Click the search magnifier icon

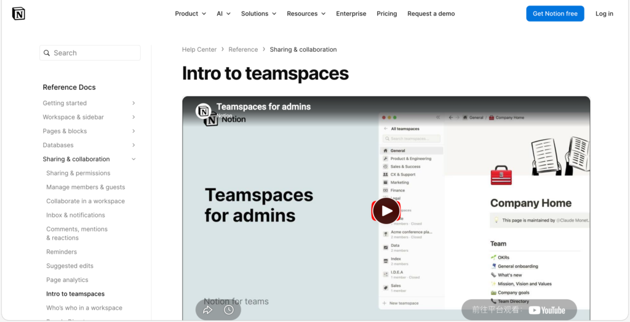47,53
